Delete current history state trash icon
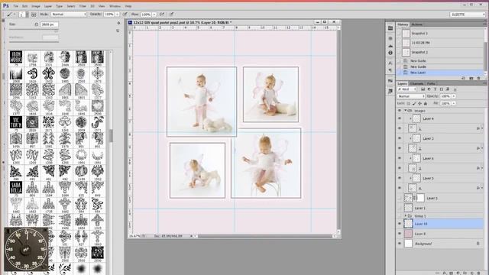 [479, 78]
